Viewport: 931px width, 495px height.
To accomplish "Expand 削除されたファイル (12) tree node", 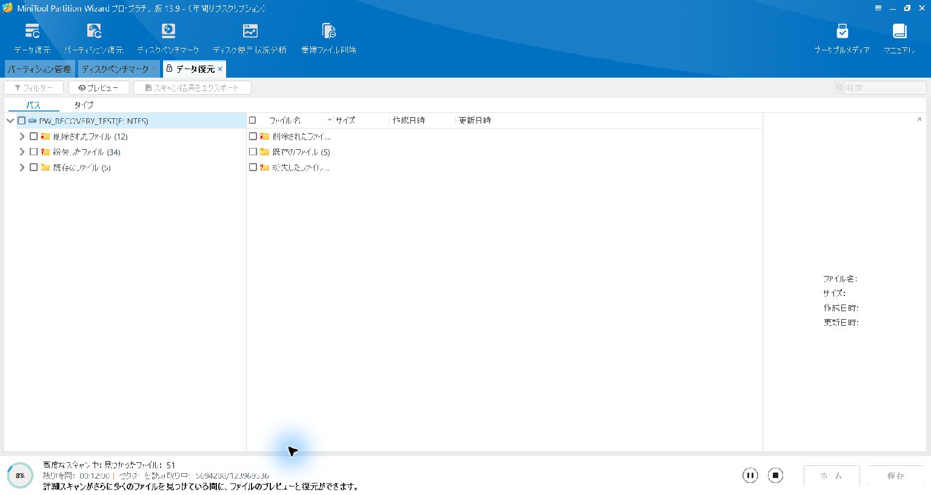I will [22, 136].
